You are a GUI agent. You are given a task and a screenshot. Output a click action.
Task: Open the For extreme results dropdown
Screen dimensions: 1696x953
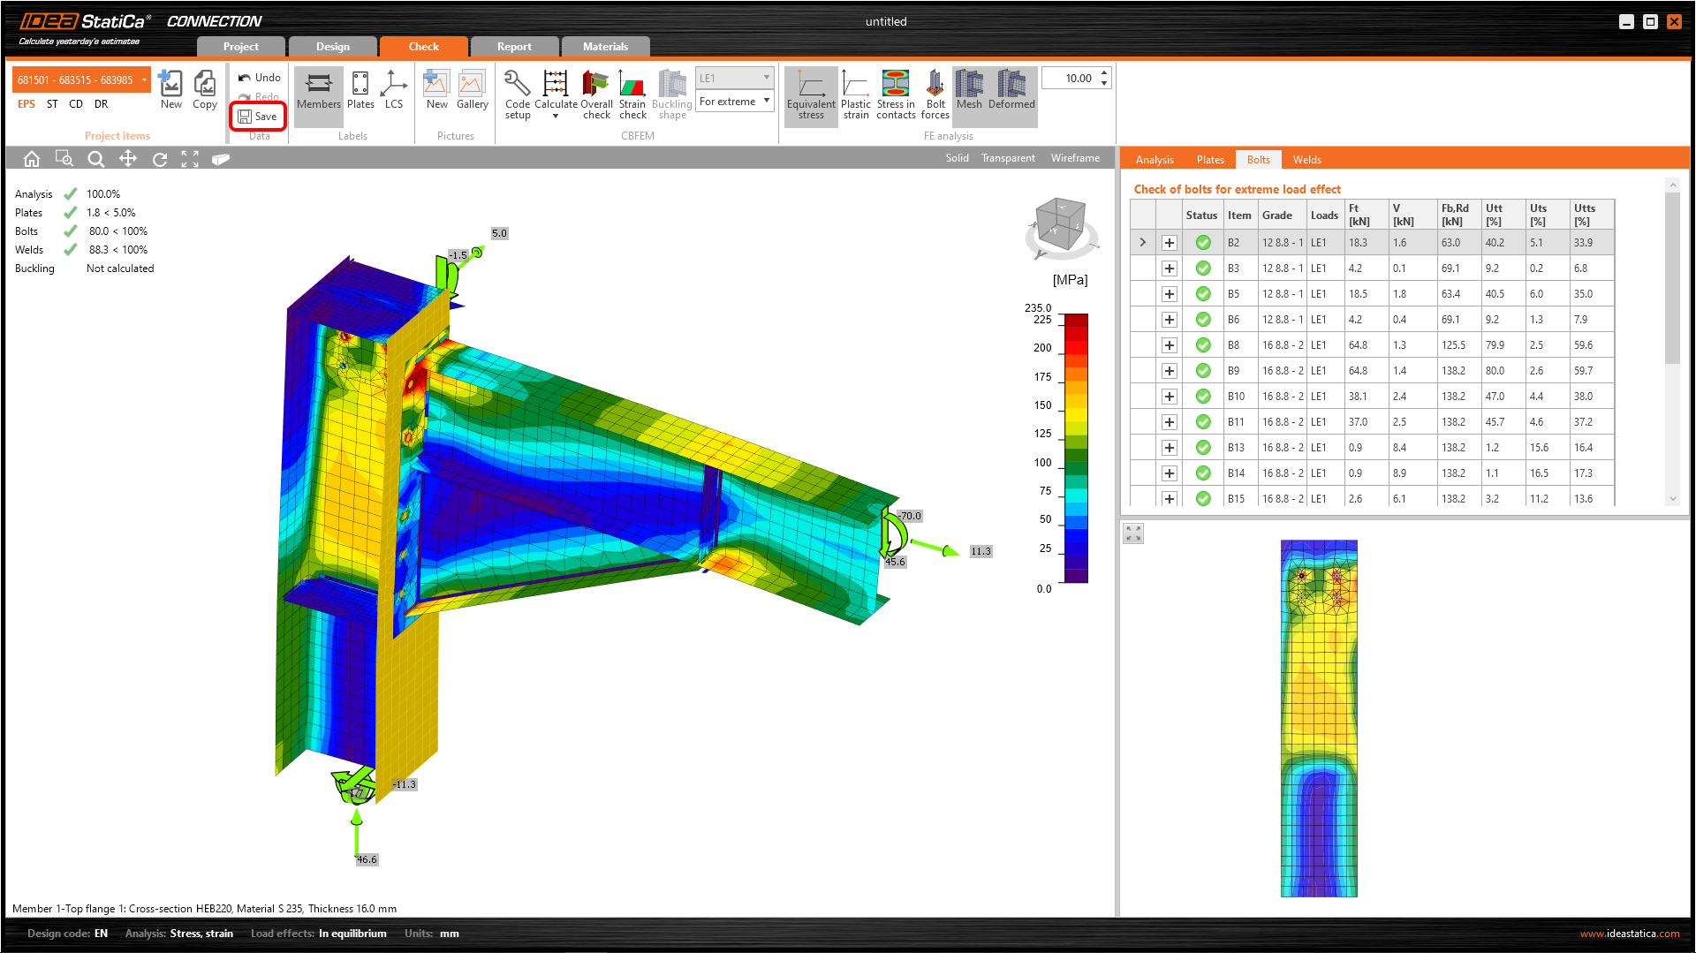765,101
